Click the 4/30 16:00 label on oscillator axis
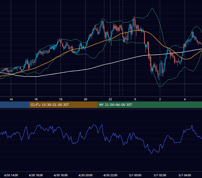Screen dimensions: 202x178 (x=36, y=175)
